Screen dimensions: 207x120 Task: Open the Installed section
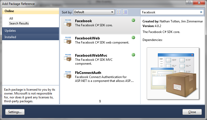pyautogui.click(x=31, y=37)
